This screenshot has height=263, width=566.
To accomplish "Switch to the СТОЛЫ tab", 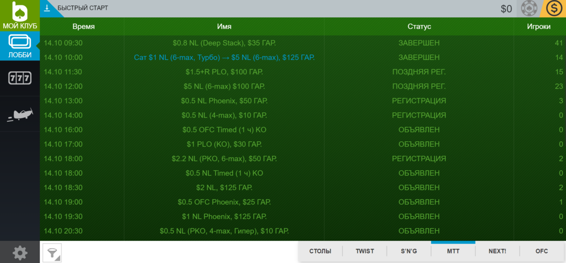I will click(320, 252).
